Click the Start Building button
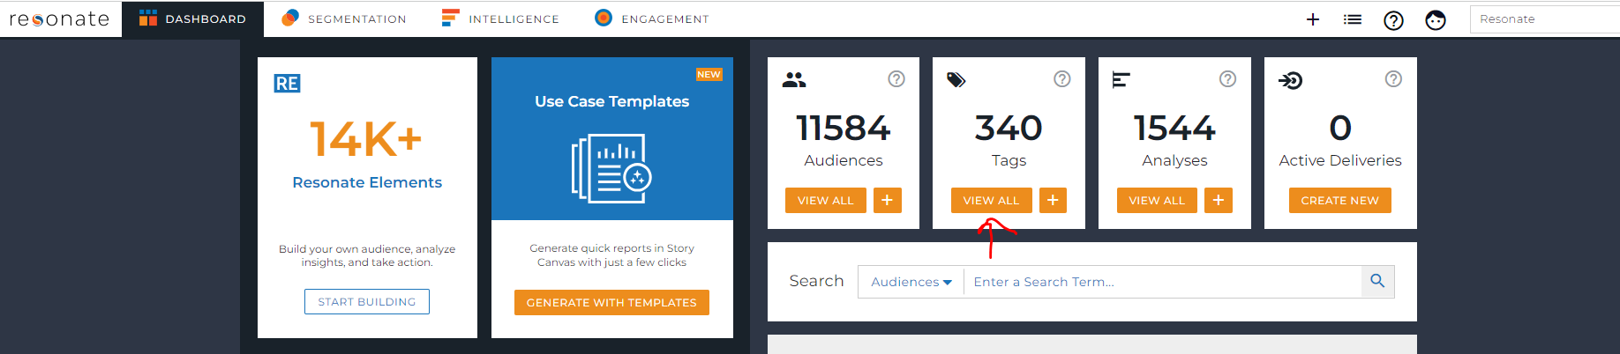This screenshot has width=1620, height=354. pos(367,301)
